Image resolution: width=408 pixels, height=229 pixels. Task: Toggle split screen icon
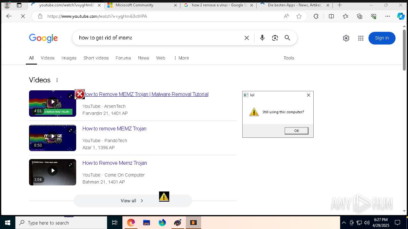331,16
